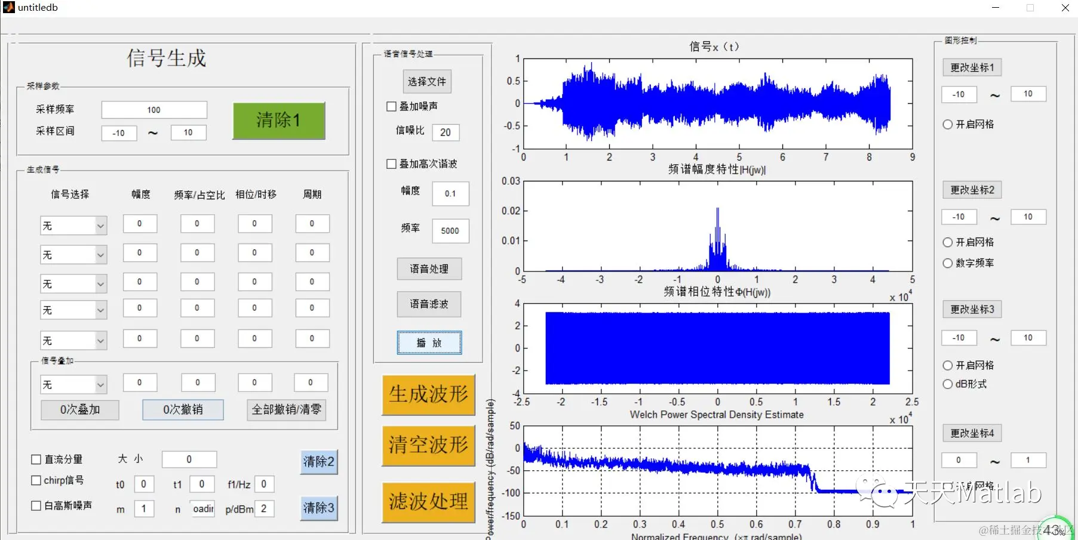Screen dimensions: 1078x540
Task: Click first row 幅度 input field
Action: pyautogui.click(x=140, y=224)
